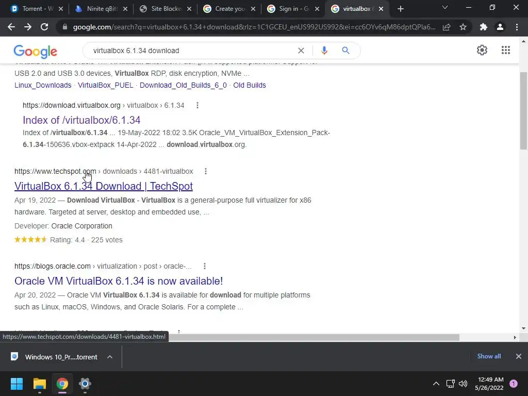Image resolution: width=528 pixels, height=396 pixels.
Task: Open Oracle VM VirtualBox 6.1.34 available result
Action: coord(119,281)
